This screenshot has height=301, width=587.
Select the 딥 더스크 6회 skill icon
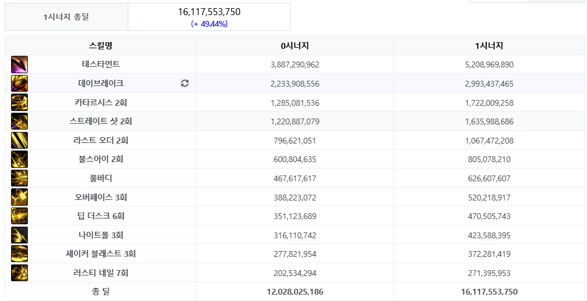pos(19,216)
